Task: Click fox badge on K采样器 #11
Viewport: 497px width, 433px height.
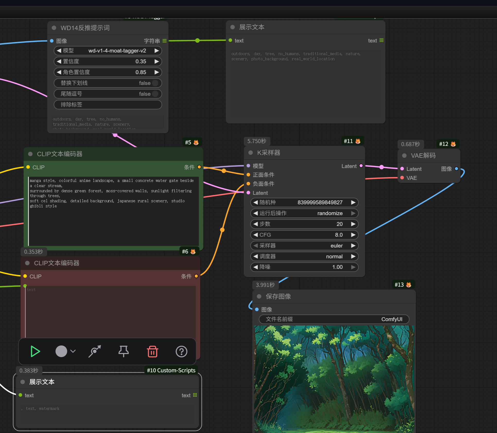Action: [358, 141]
